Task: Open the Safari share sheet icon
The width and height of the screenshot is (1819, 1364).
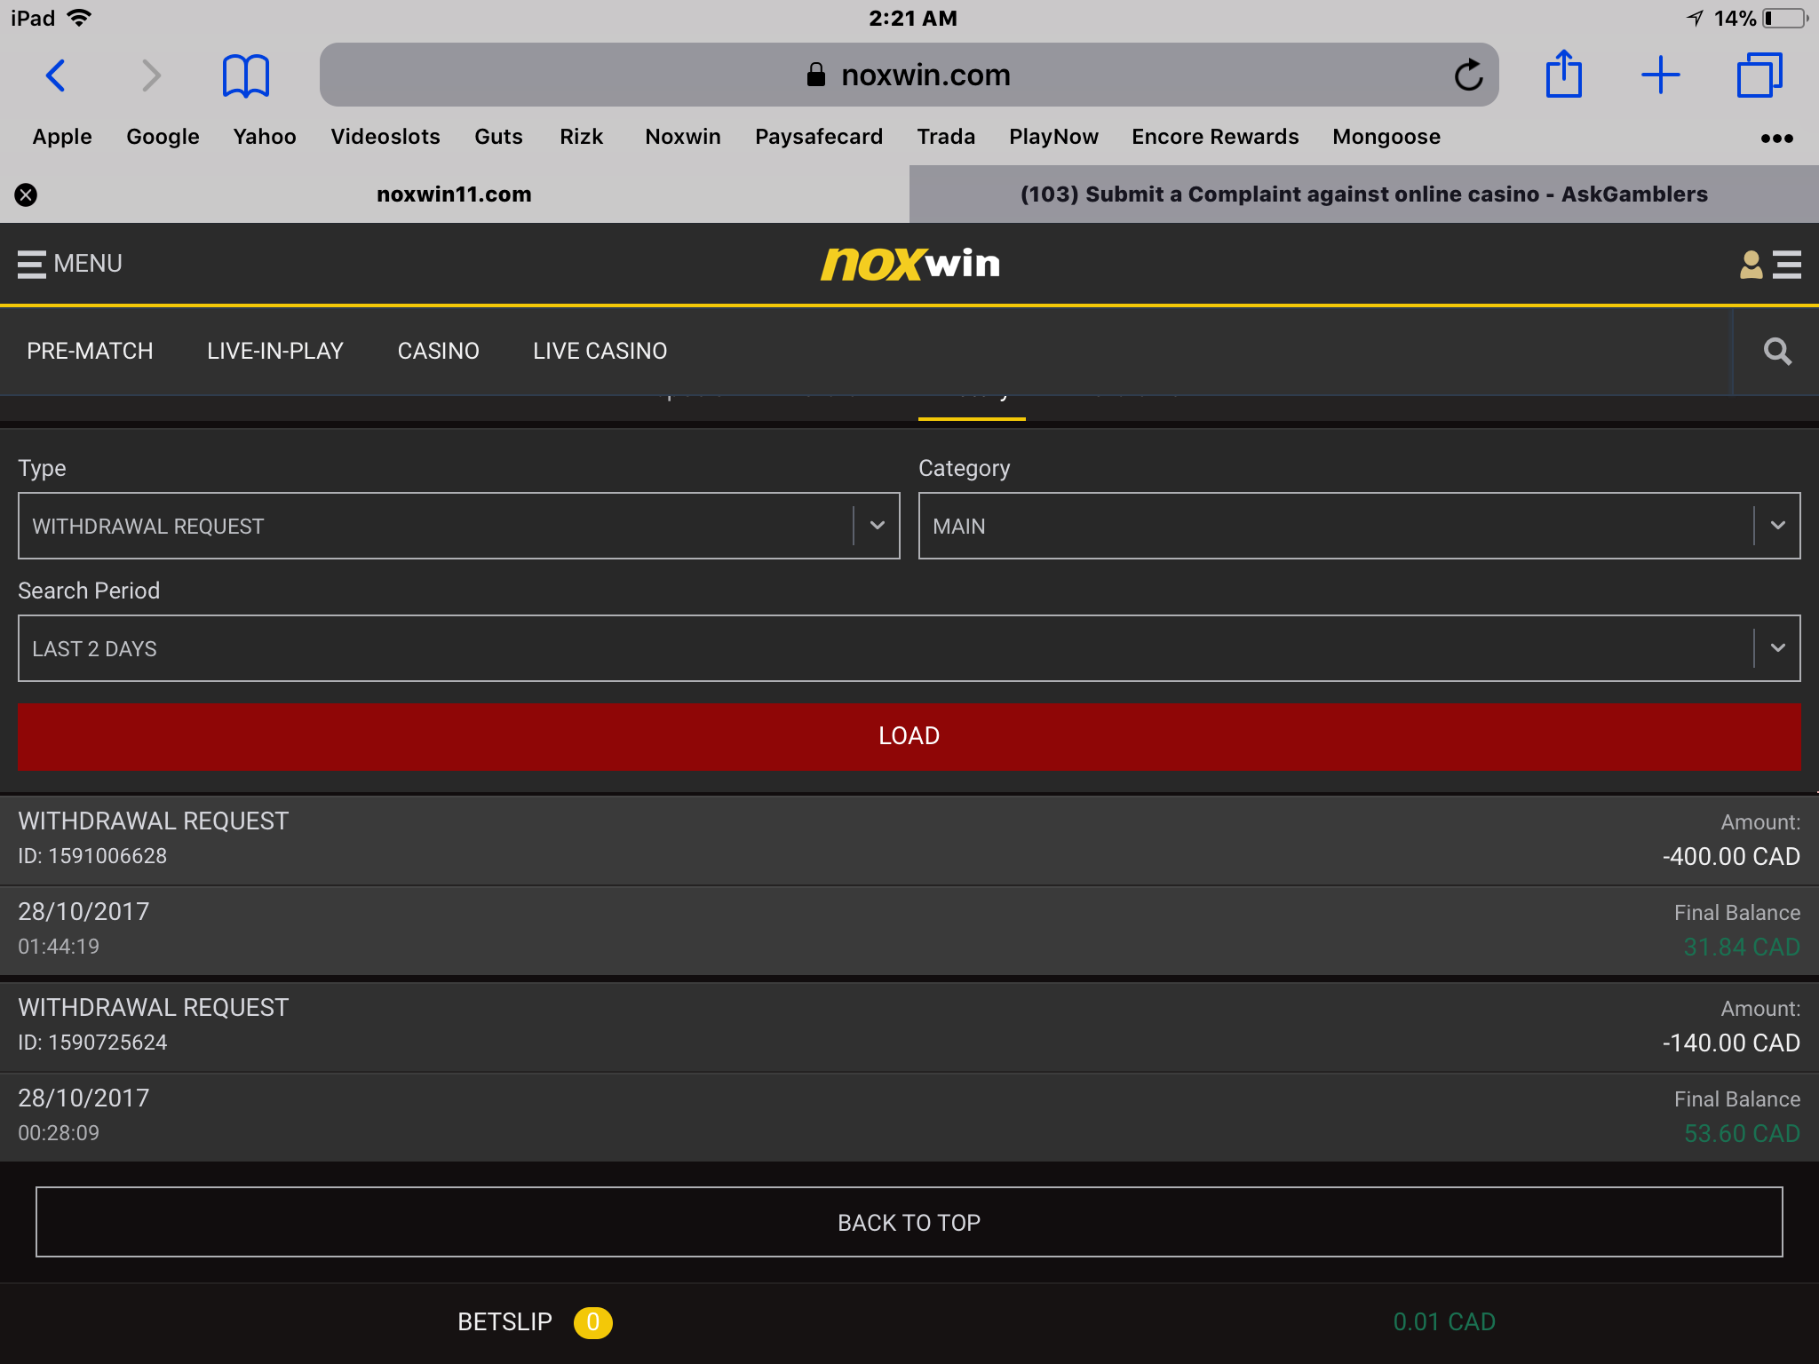Action: [1563, 75]
